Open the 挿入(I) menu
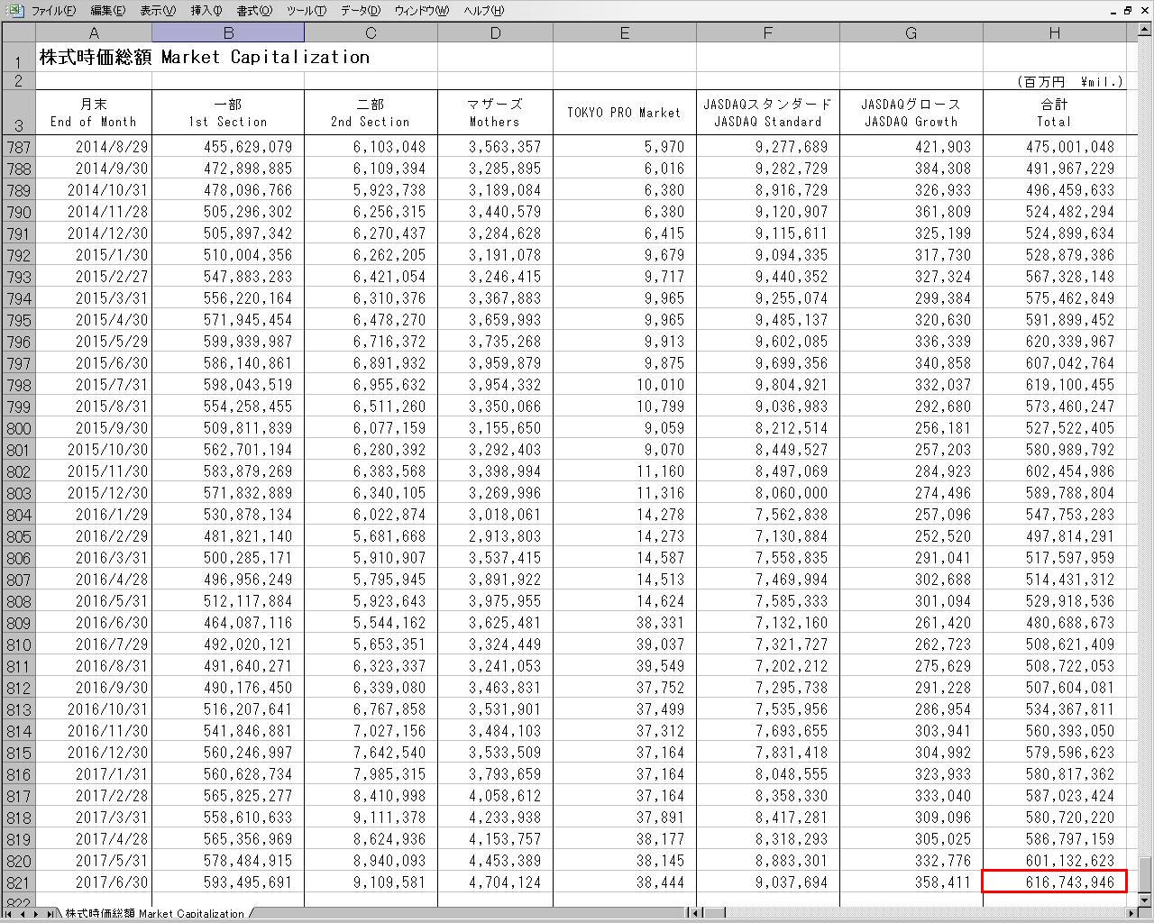 206,11
